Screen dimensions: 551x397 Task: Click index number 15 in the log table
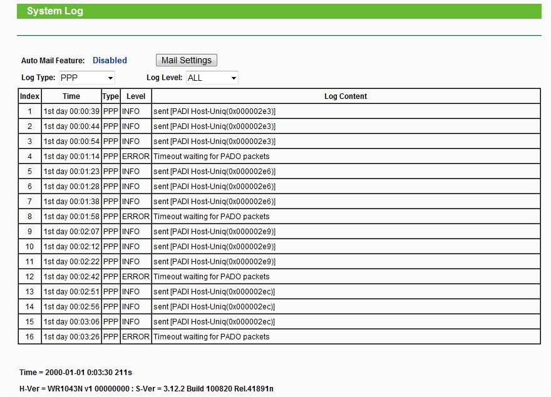click(29, 322)
